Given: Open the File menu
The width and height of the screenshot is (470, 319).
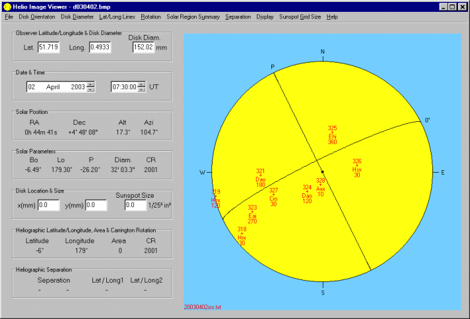Looking at the screenshot, I should [9, 16].
